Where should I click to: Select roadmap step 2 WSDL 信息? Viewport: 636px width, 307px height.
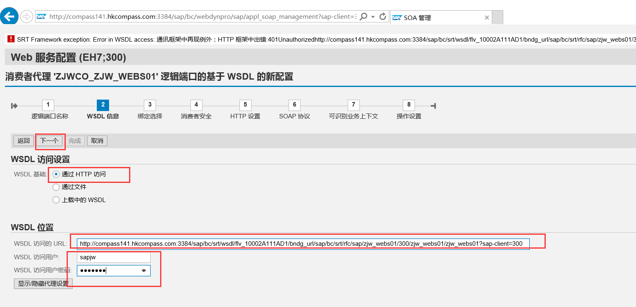click(103, 105)
